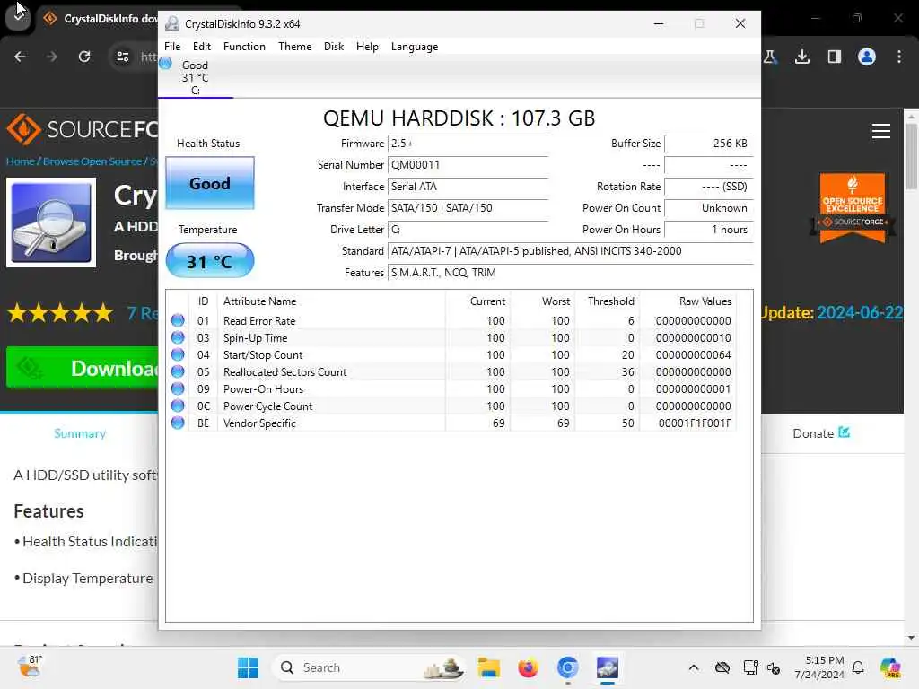Switch to Chromium from the taskbar
Image resolution: width=919 pixels, height=689 pixels.
(x=567, y=667)
